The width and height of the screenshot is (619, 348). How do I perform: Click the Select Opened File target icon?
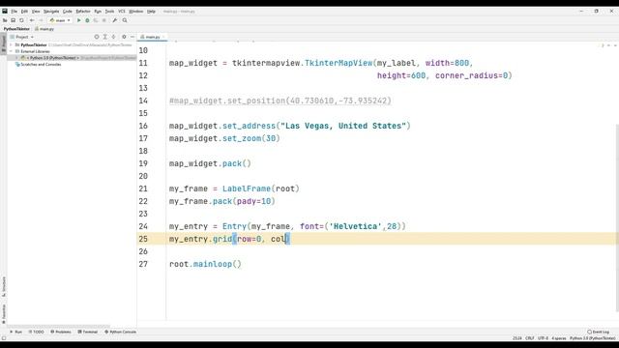click(x=97, y=37)
